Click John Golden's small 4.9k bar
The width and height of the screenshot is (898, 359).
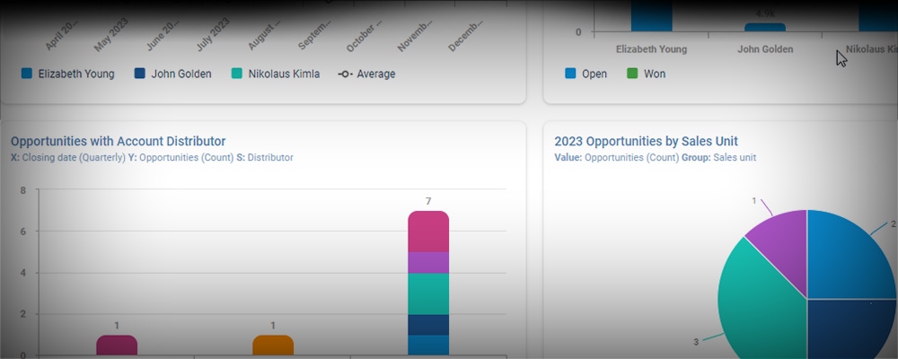(x=765, y=28)
